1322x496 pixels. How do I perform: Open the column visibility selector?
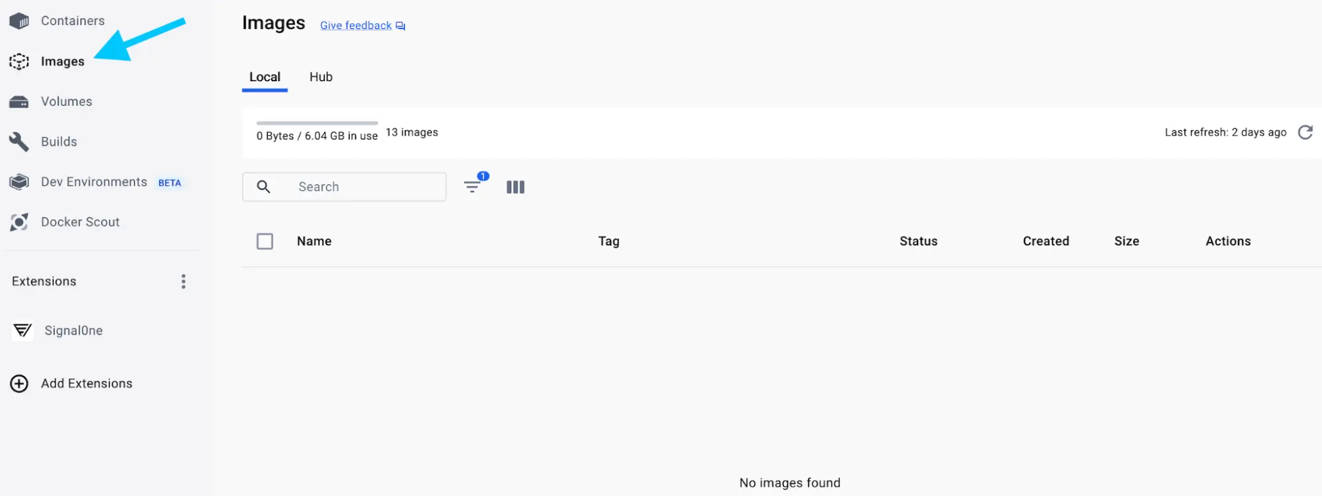click(515, 187)
